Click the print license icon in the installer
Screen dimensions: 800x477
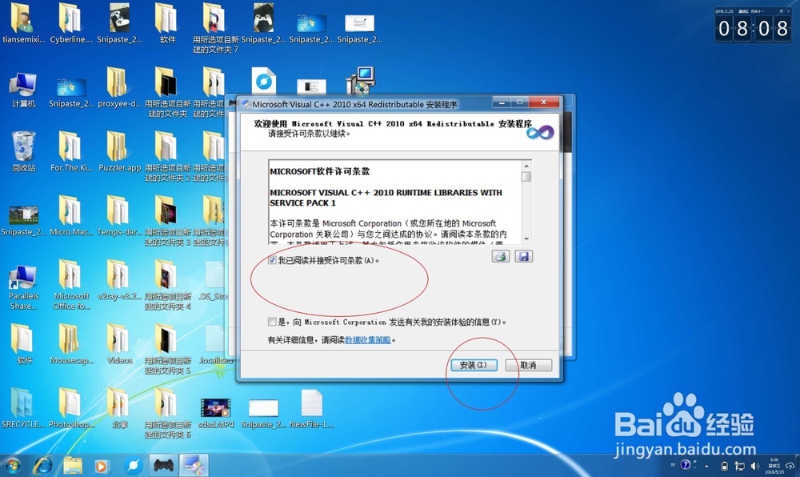[501, 256]
